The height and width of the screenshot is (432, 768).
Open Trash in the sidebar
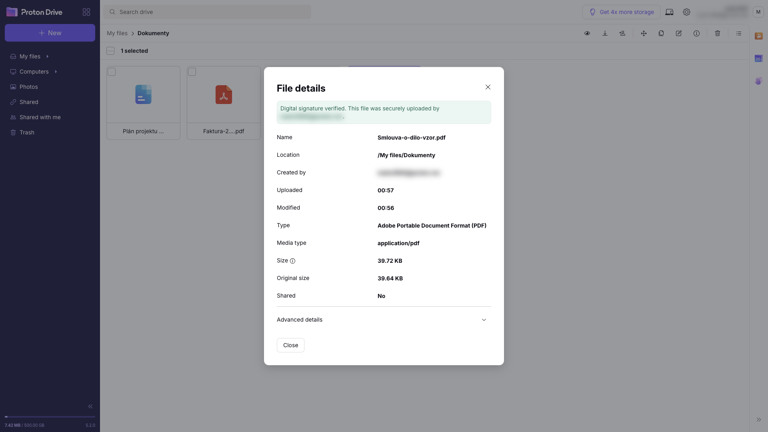tap(50, 132)
